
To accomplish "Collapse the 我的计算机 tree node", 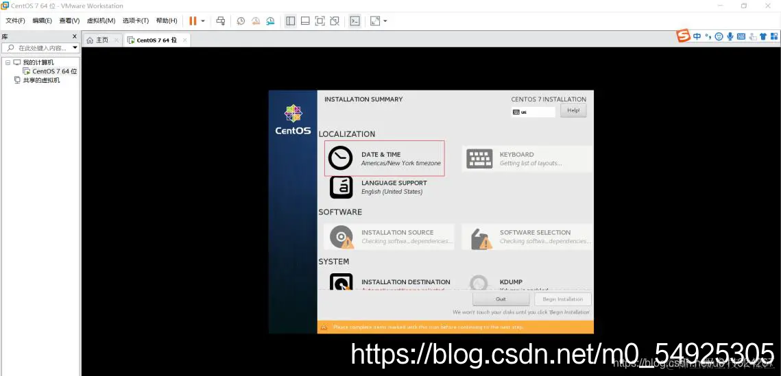I will [x=8, y=62].
